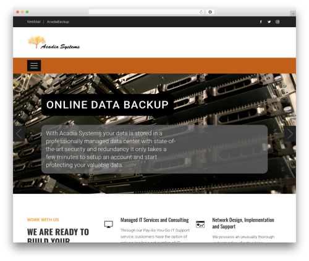Go to previous slide arrow

point(19,134)
